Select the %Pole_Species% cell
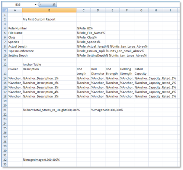The image size is (183, 170). coord(83,42)
